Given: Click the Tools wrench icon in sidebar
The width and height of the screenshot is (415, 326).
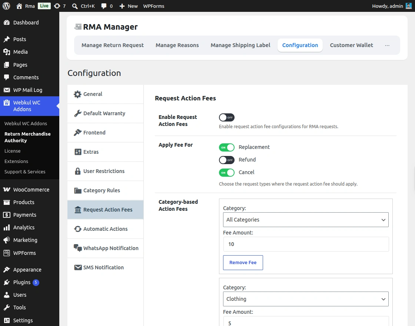Looking at the screenshot, I should click(7, 307).
